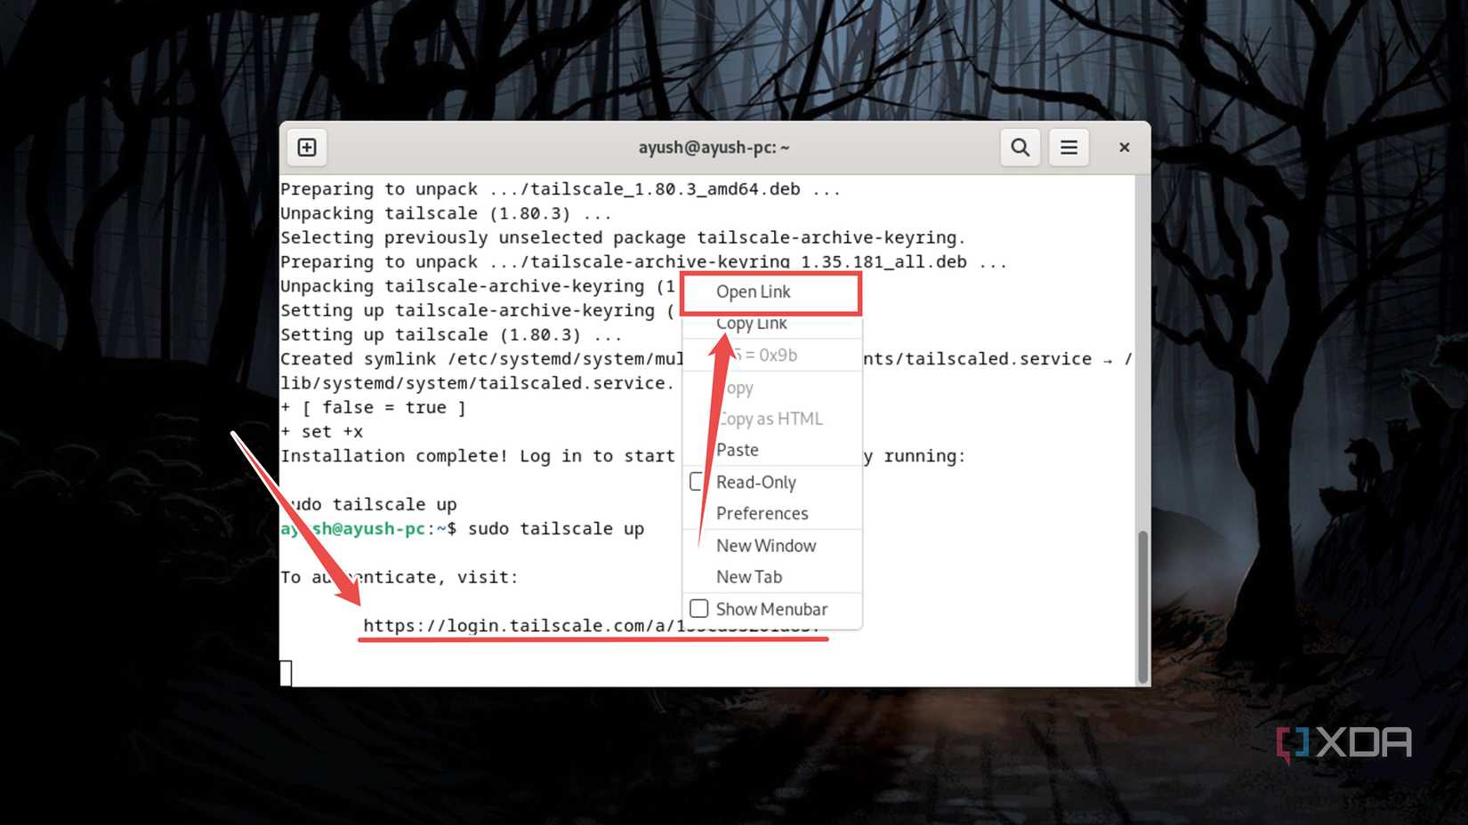
Task: Click the terminal cursor at the prompt
Action: (286, 673)
